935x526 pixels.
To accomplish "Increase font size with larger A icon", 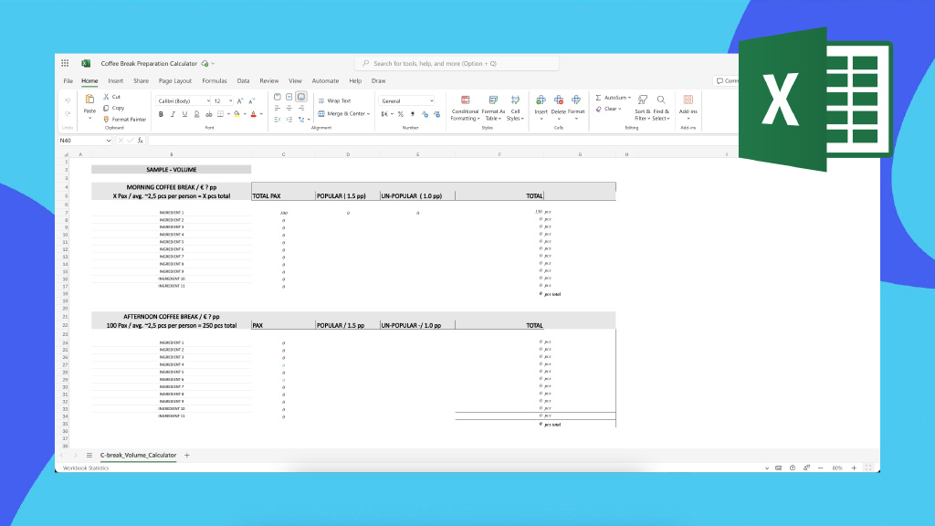I will [x=240, y=101].
